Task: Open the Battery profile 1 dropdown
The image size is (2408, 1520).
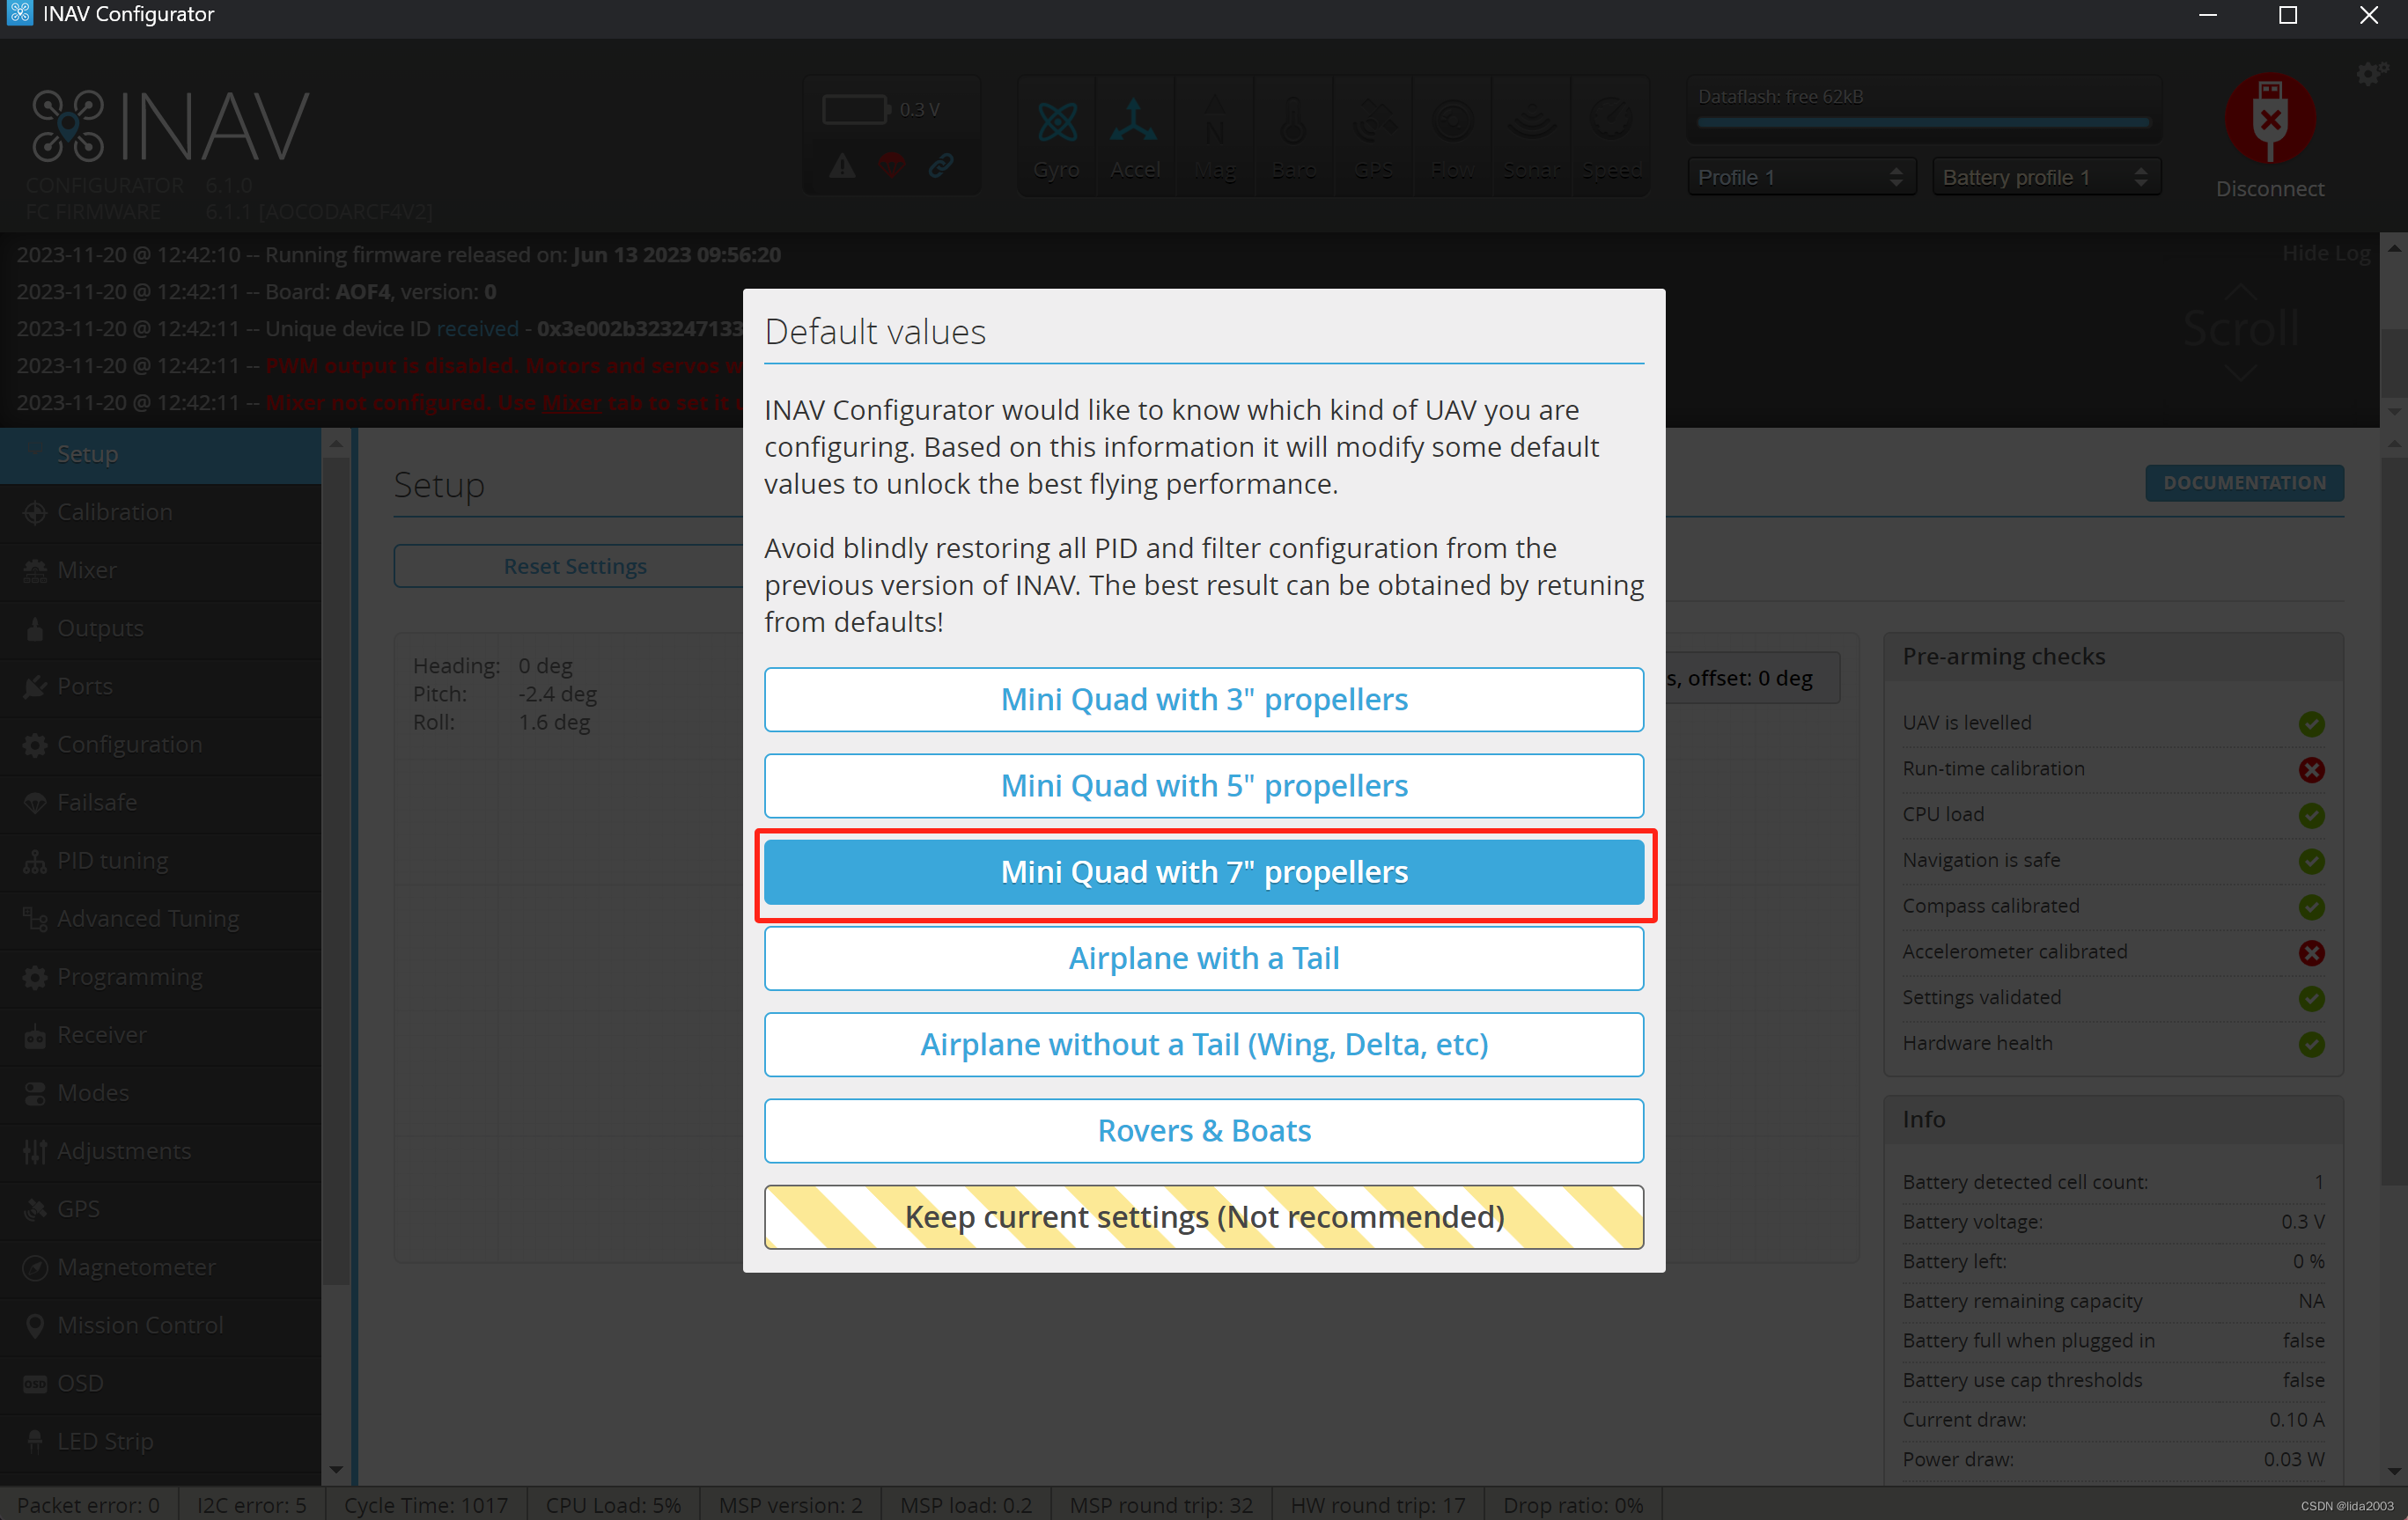Action: pos(2045,177)
